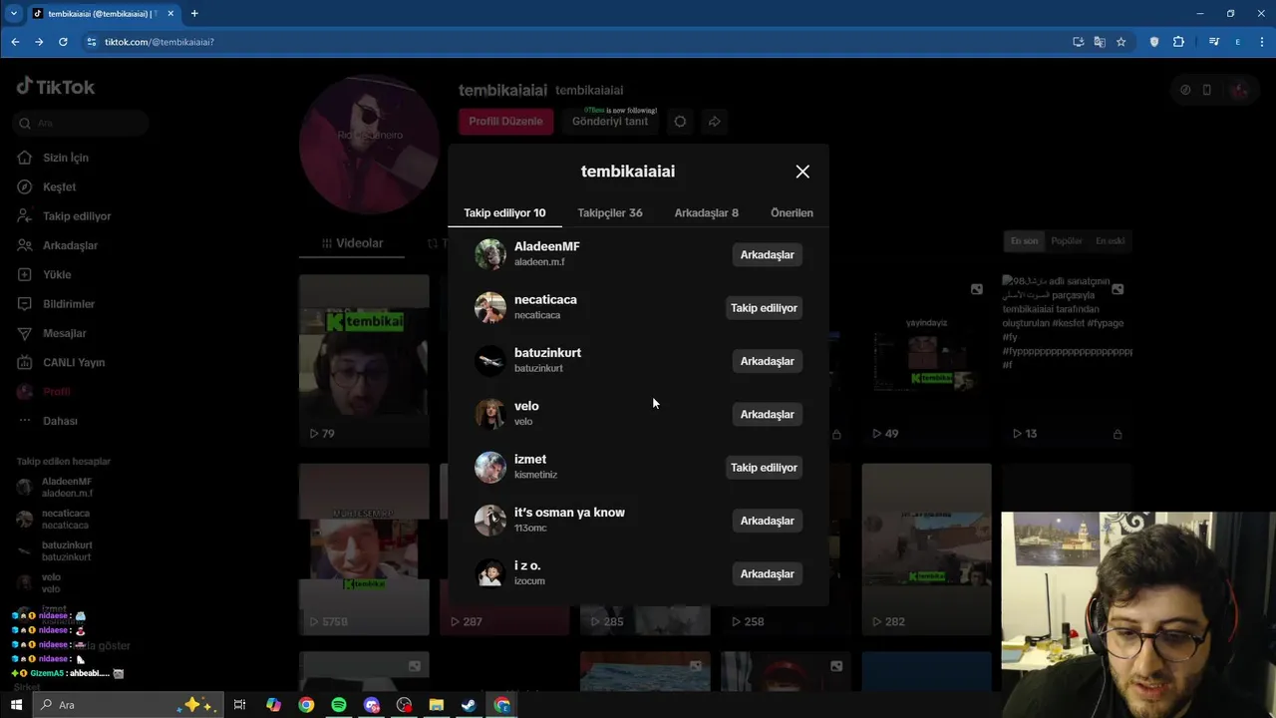Bookmark this page with star icon

[1120, 42]
